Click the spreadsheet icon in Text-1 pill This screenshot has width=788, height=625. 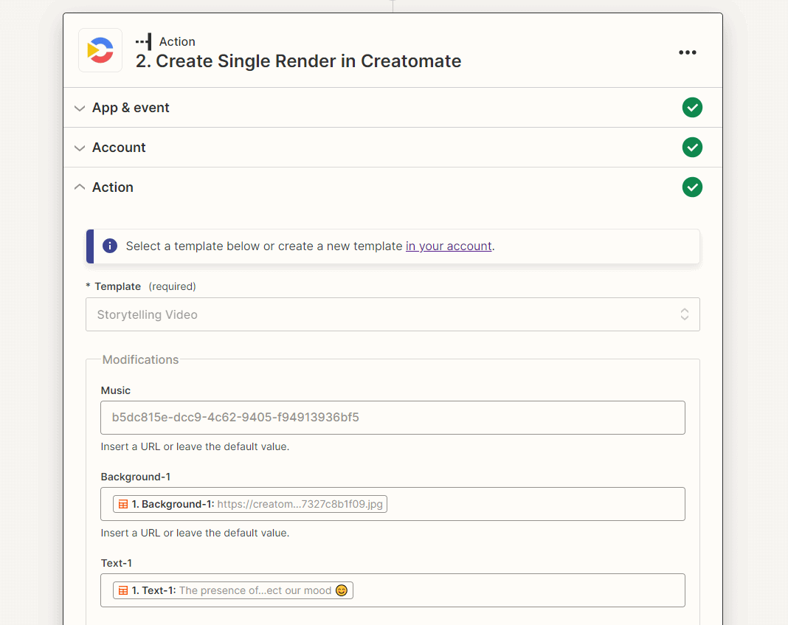123,590
